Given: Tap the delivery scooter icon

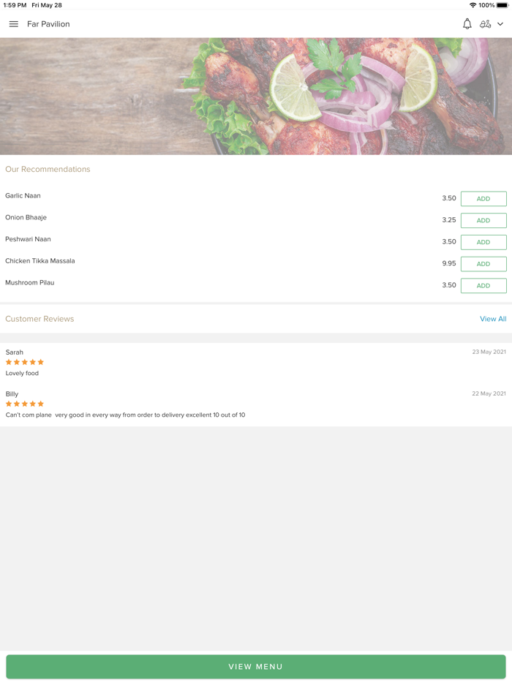Looking at the screenshot, I should coord(485,24).
